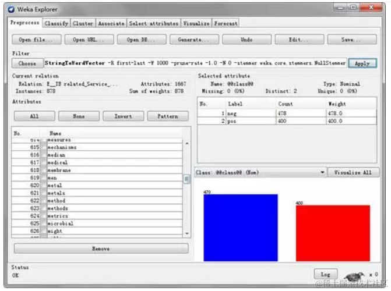The width and height of the screenshot is (391, 291).
Task: Toggle the checkbox for attribute metal
Action: [44, 185]
